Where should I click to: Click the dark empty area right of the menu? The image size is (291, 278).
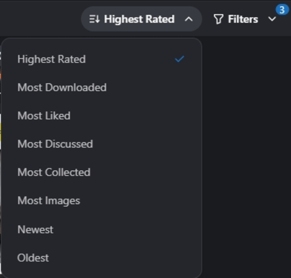pos(246,158)
